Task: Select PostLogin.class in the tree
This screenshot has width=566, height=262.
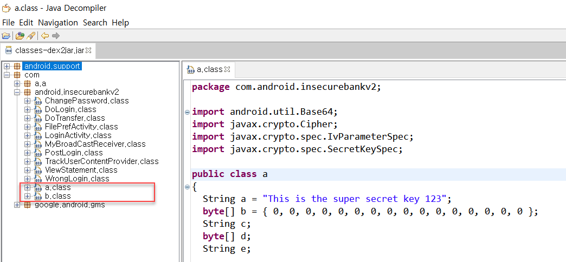Action: [x=74, y=153]
